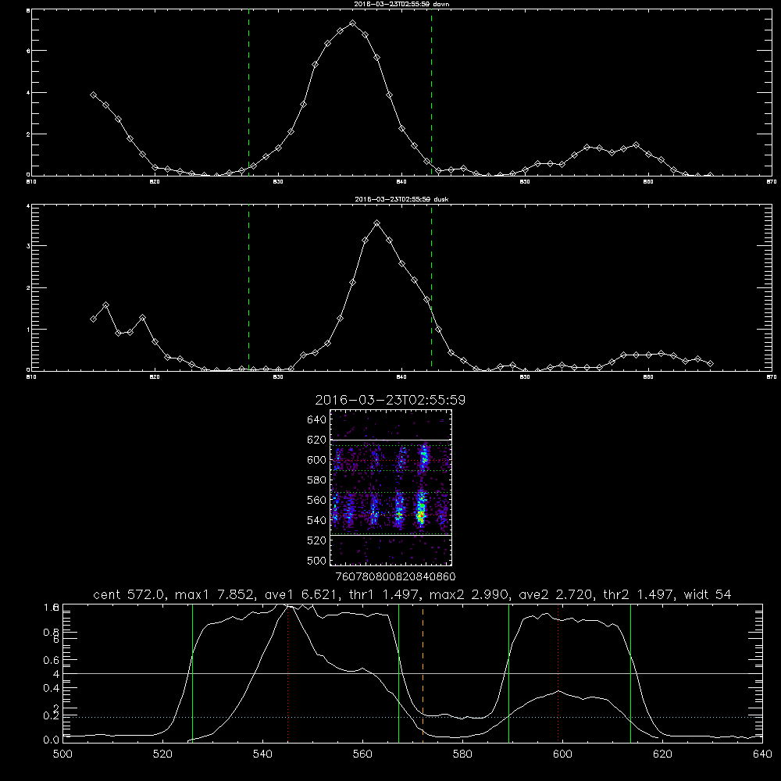Click the y-axis label 500 beside spectral image
The width and height of the screenshot is (781, 781).
click(317, 560)
